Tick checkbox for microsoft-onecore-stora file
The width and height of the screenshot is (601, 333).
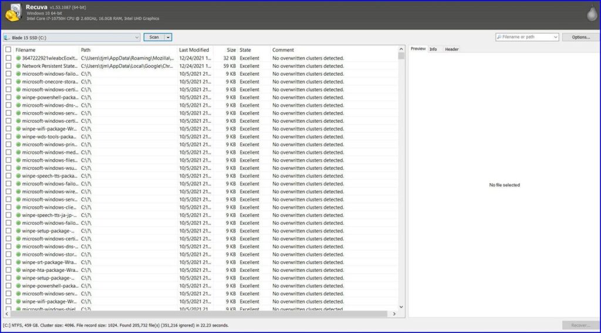(x=8, y=82)
